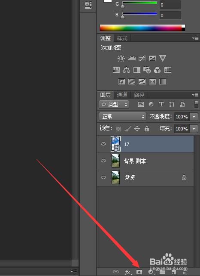Screen dimensions: 200x276
Task: Switch to the 通道 tab
Action: click(x=122, y=95)
